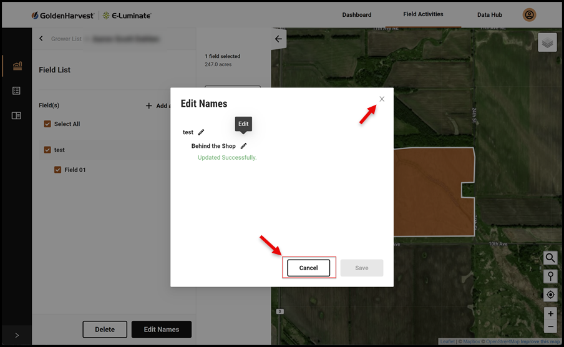Screen dimensions: 564x347
Task: Click the Add plus icon in Field(s)
Action: (148, 105)
